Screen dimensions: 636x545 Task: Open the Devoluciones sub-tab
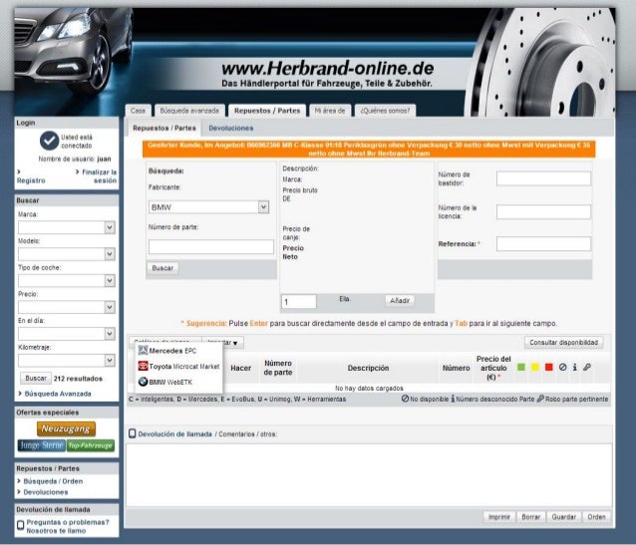(x=230, y=129)
